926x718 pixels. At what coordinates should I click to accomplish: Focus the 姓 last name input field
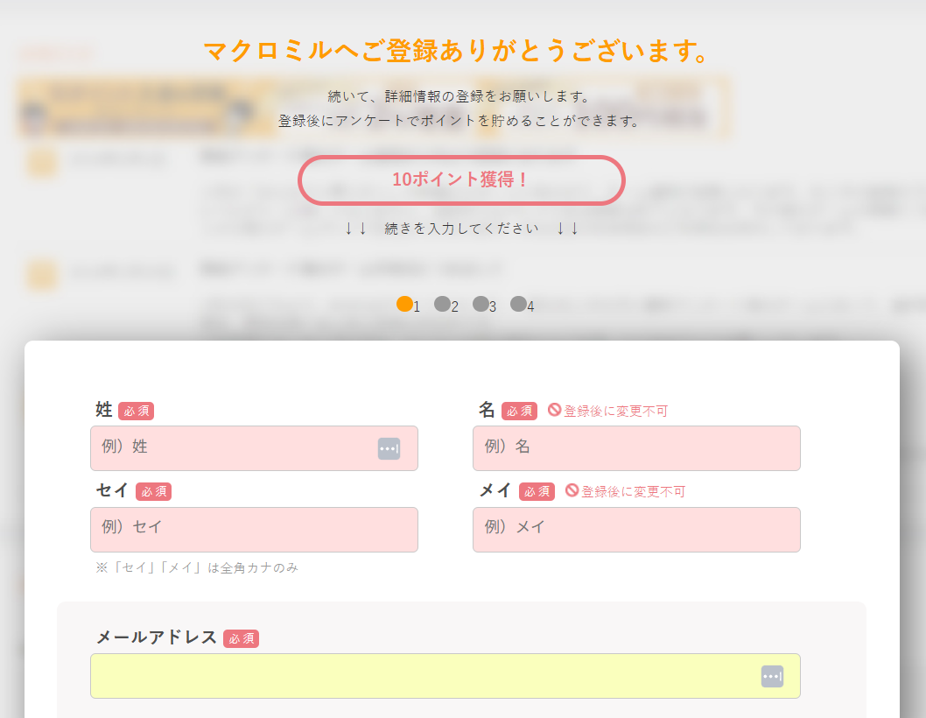[236, 448]
